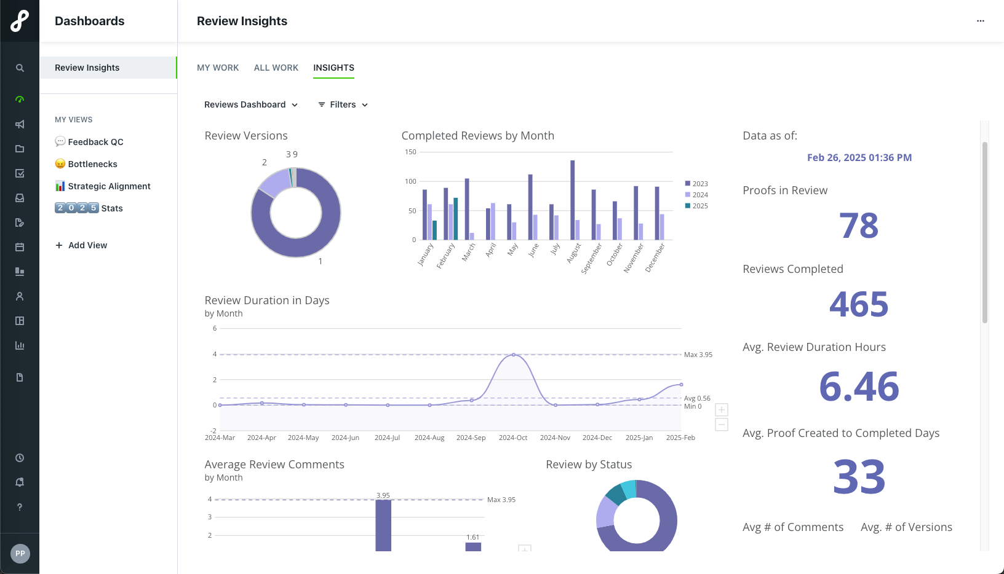Select Review Insights in the sidebar
This screenshot has height=574, width=1004.
(108, 68)
